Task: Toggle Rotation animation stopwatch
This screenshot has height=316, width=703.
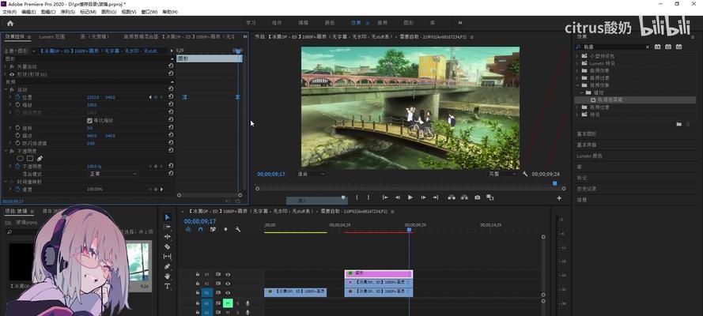Action: pos(18,127)
